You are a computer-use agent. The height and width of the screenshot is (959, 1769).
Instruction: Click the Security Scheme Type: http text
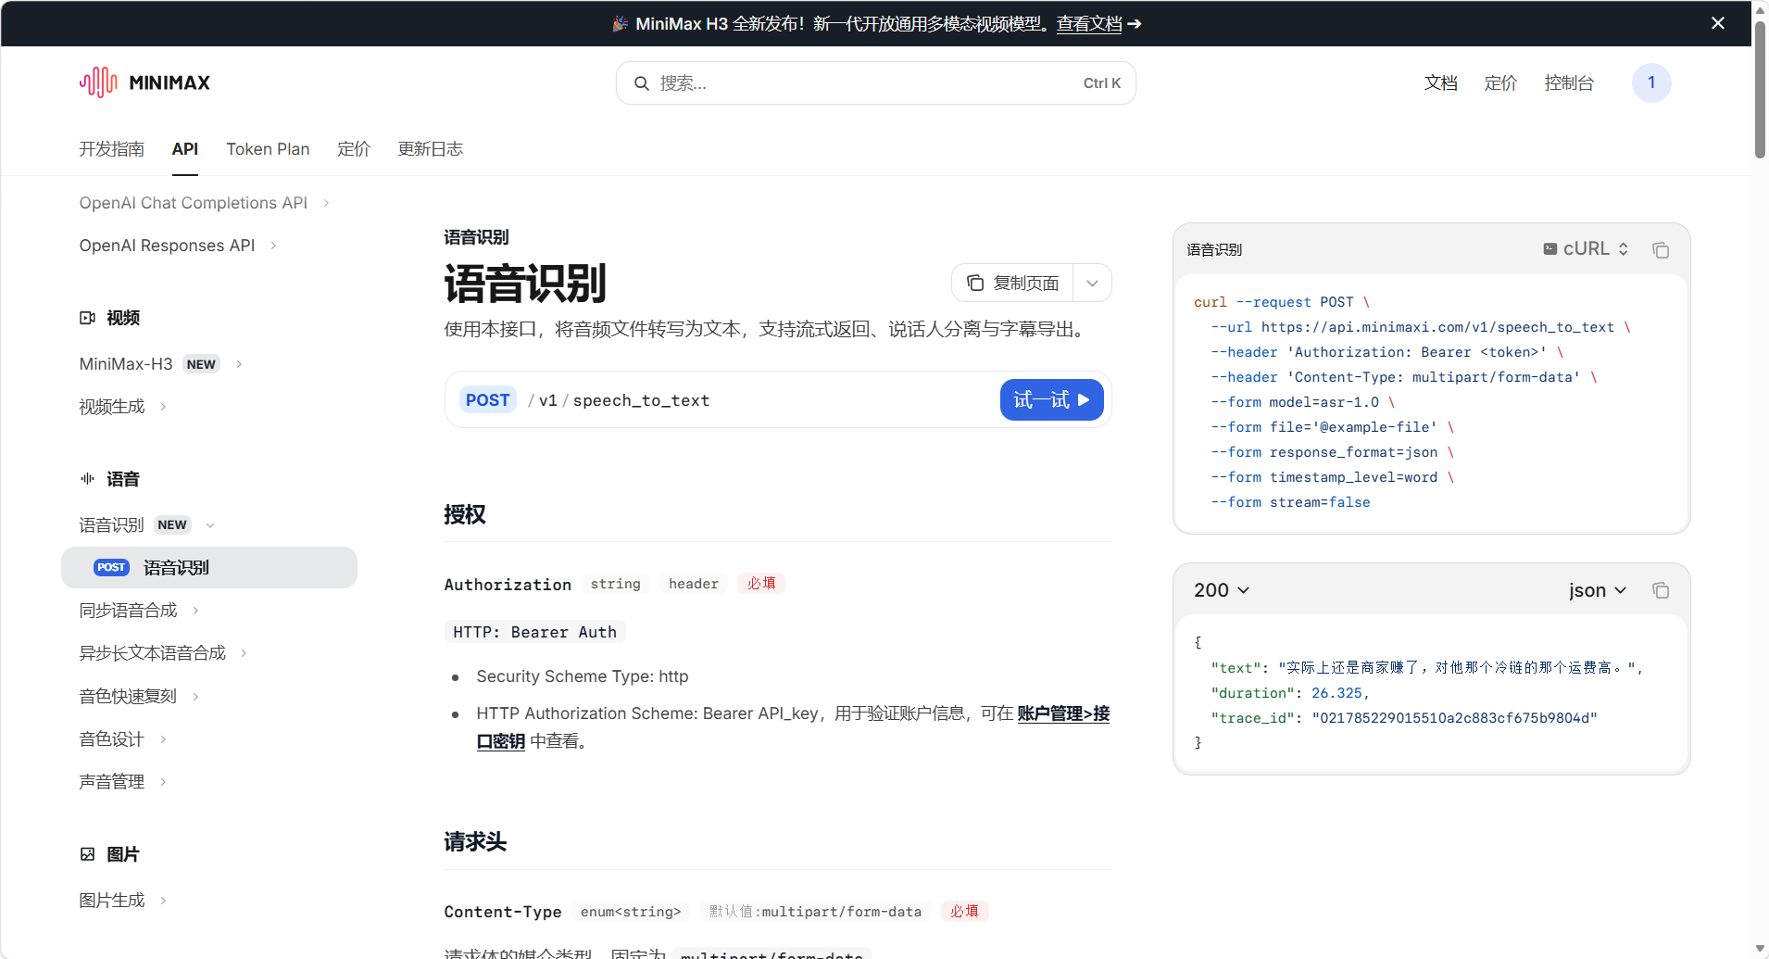click(x=583, y=676)
